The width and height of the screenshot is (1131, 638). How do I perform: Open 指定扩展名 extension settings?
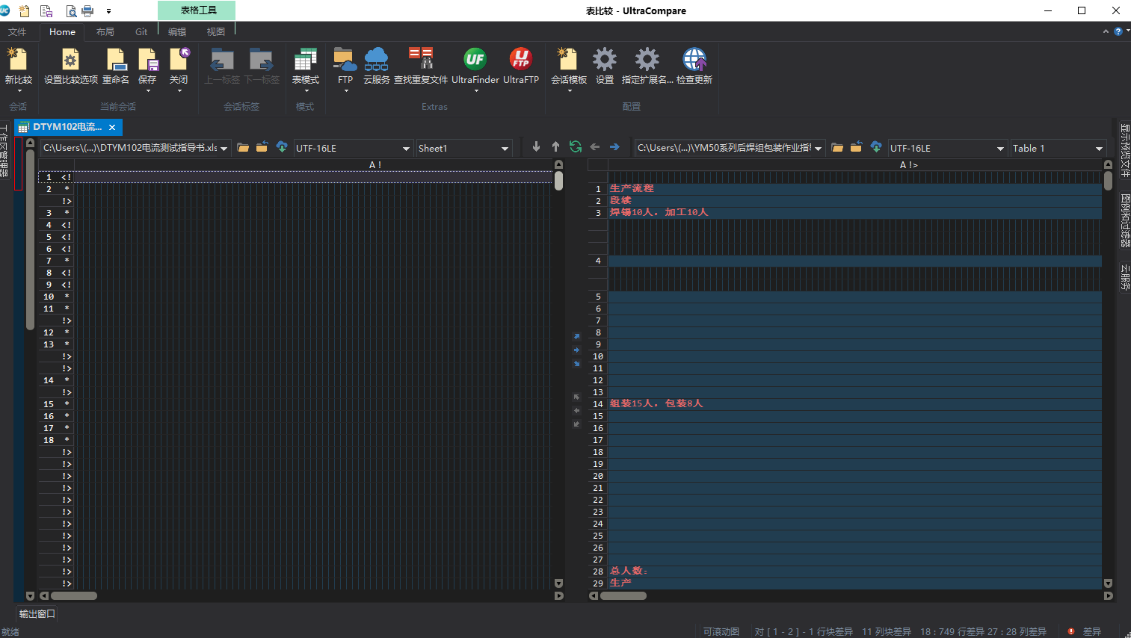pyautogui.click(x=647, y=66)
